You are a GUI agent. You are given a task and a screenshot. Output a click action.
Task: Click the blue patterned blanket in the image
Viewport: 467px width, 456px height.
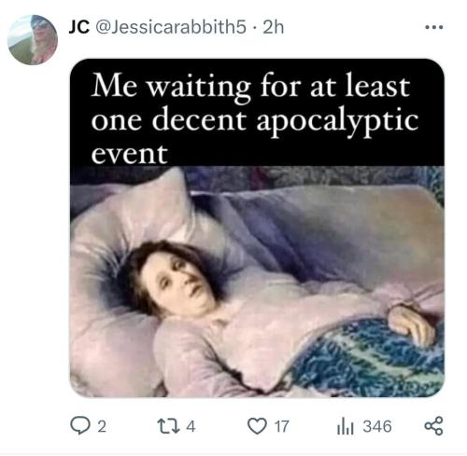(x=367, y=357)
